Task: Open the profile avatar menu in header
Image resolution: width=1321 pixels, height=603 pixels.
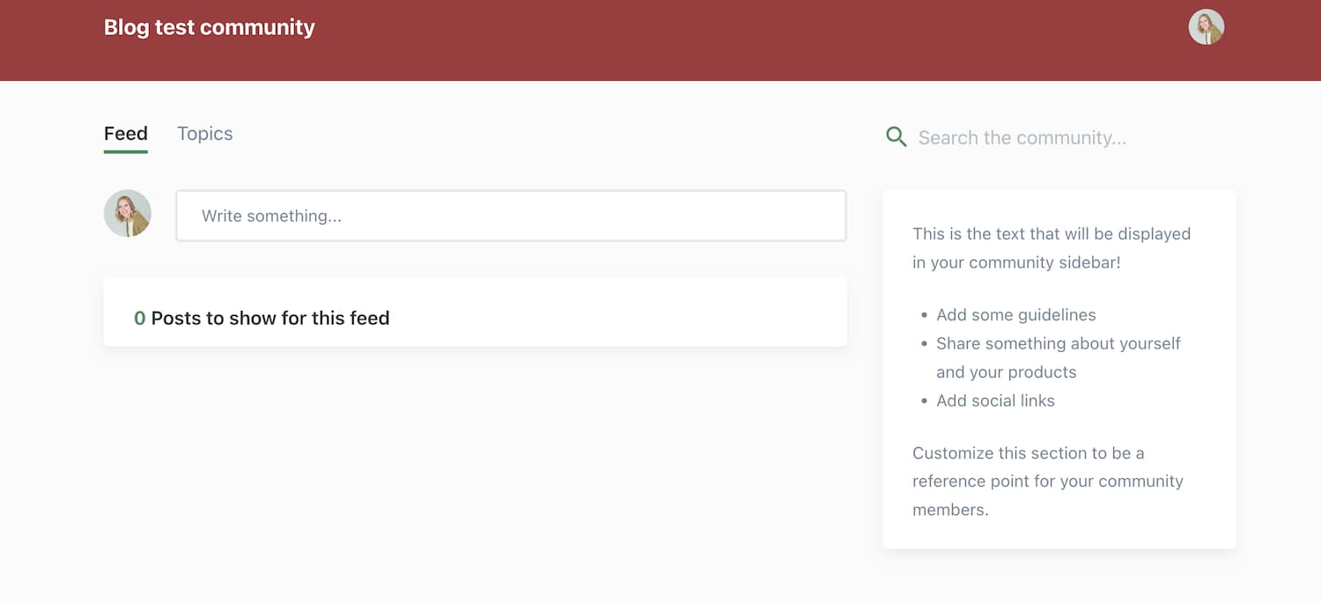Action: 1206,27
